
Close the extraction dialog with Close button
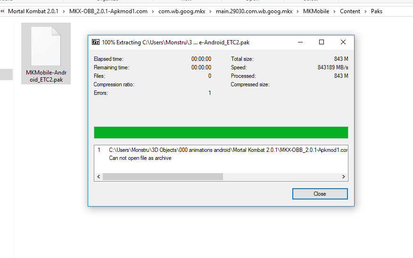320,194
